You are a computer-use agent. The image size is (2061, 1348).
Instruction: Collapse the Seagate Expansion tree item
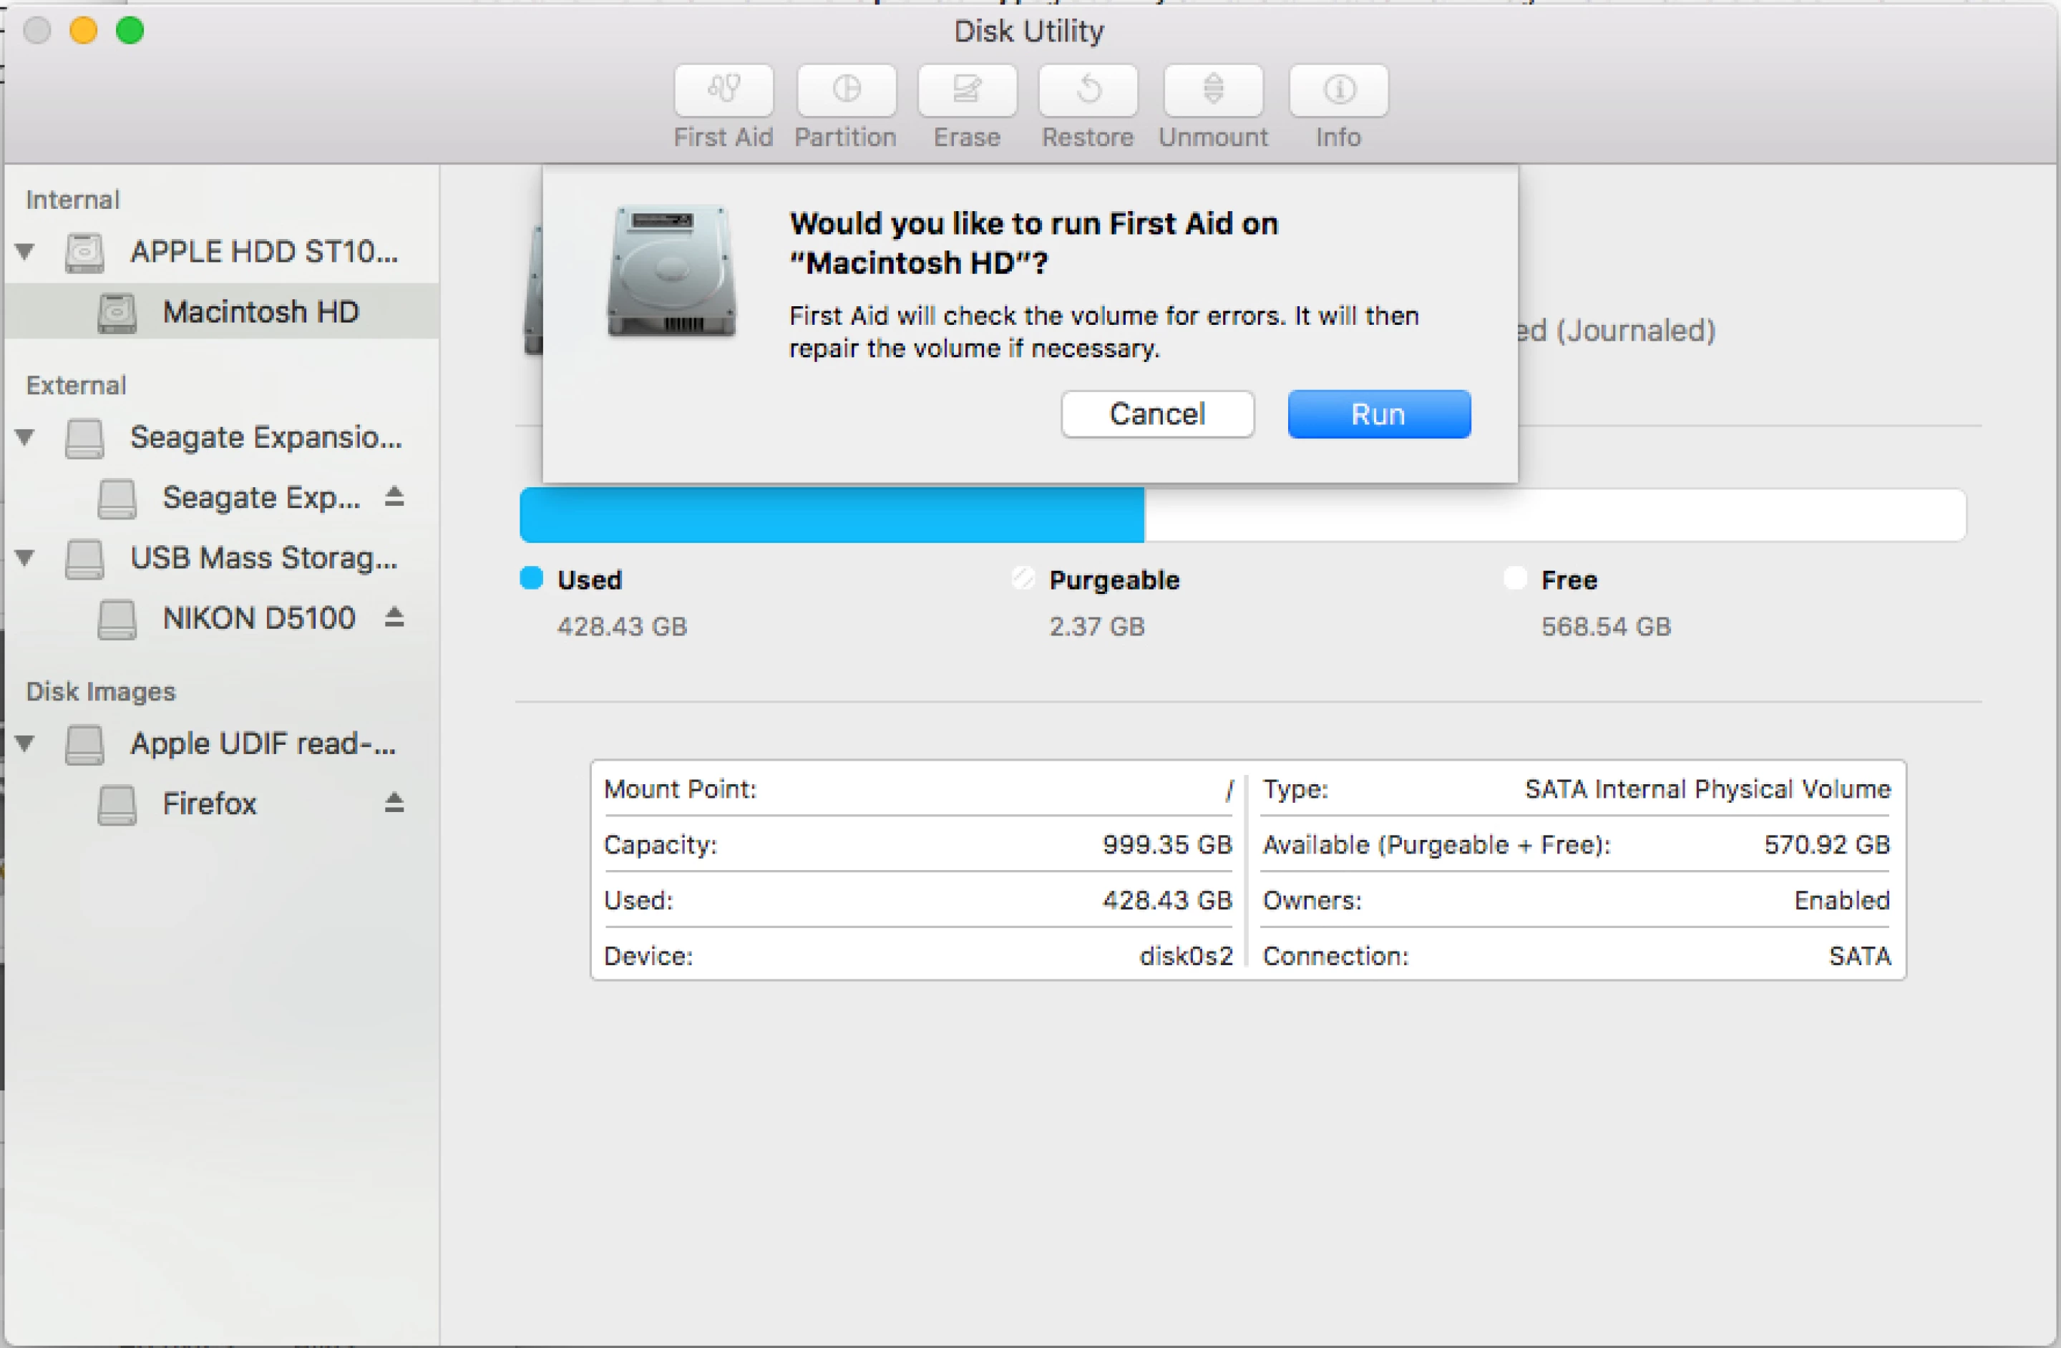[x=26, y=437]
